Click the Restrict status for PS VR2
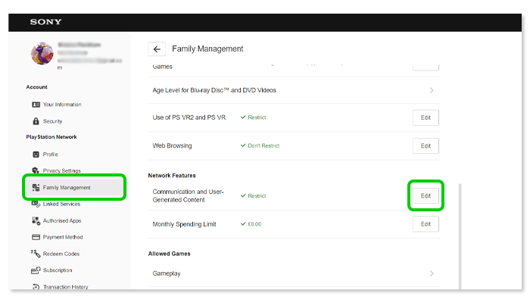Screen dimensions: 530x303 coord(253,117)
